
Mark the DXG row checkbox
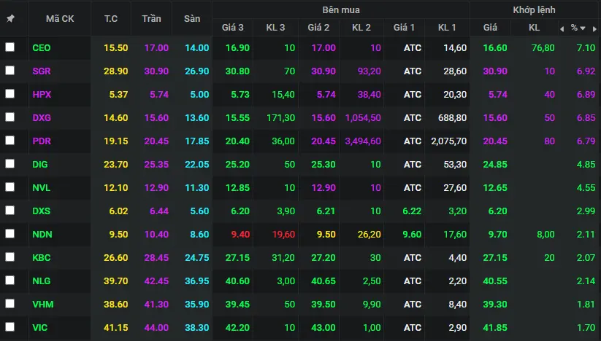coord(9,117)
